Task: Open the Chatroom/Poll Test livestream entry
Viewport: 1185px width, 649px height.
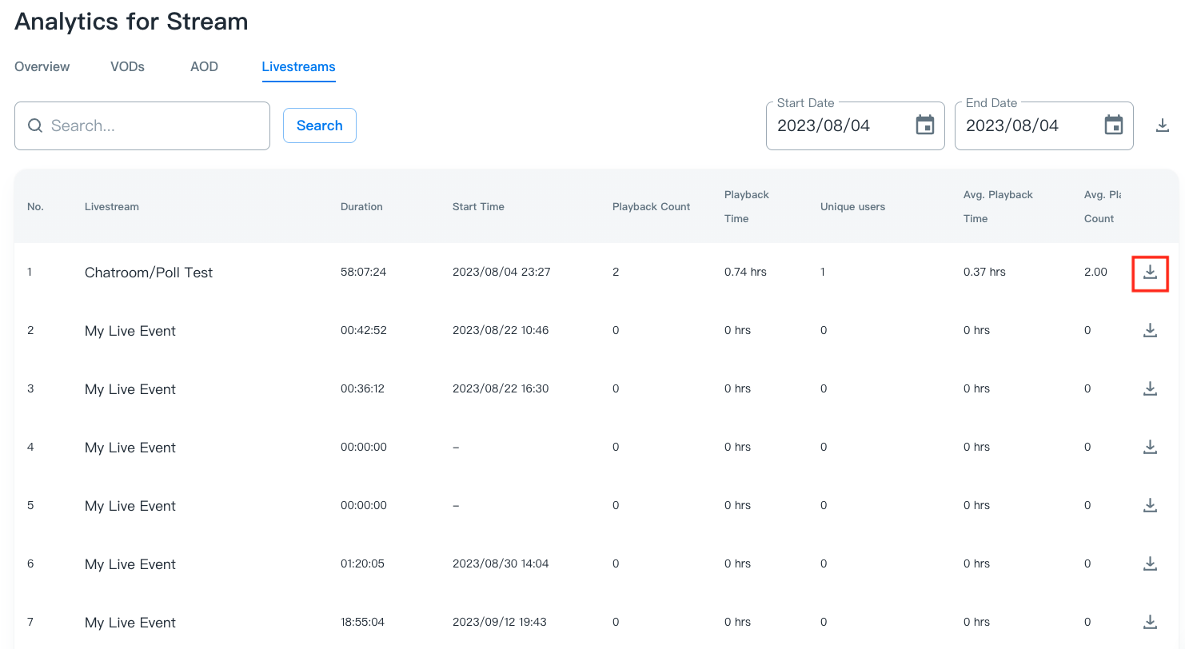Action: coord(149,273)
